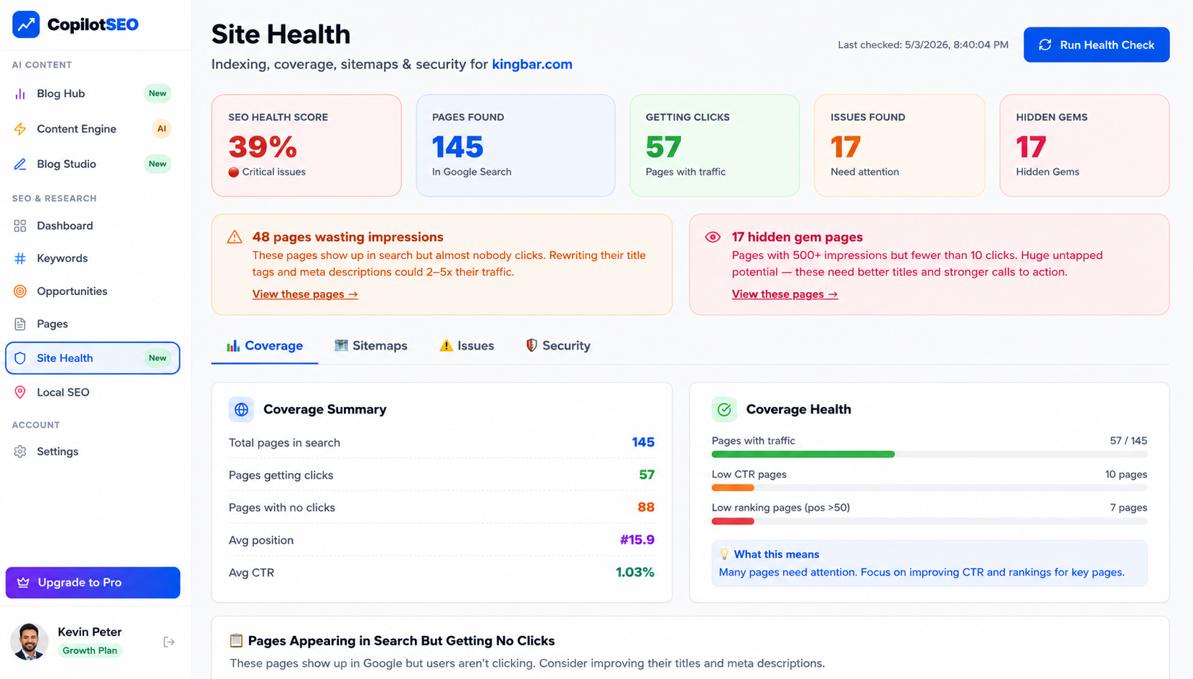Open the kingbar.com link
Screen dimensions: 1193x679
pos(532,65)
